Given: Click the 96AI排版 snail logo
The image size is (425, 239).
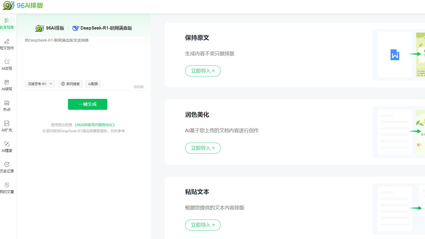Looking at the screenshot, I should (x=8, y=5).
